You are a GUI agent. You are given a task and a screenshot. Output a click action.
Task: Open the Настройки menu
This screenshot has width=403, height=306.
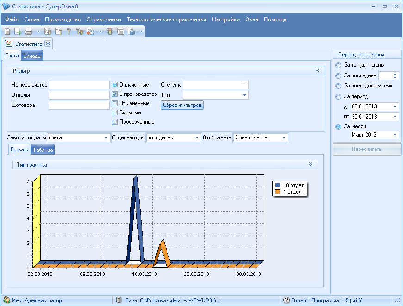[x=226, y=19]
